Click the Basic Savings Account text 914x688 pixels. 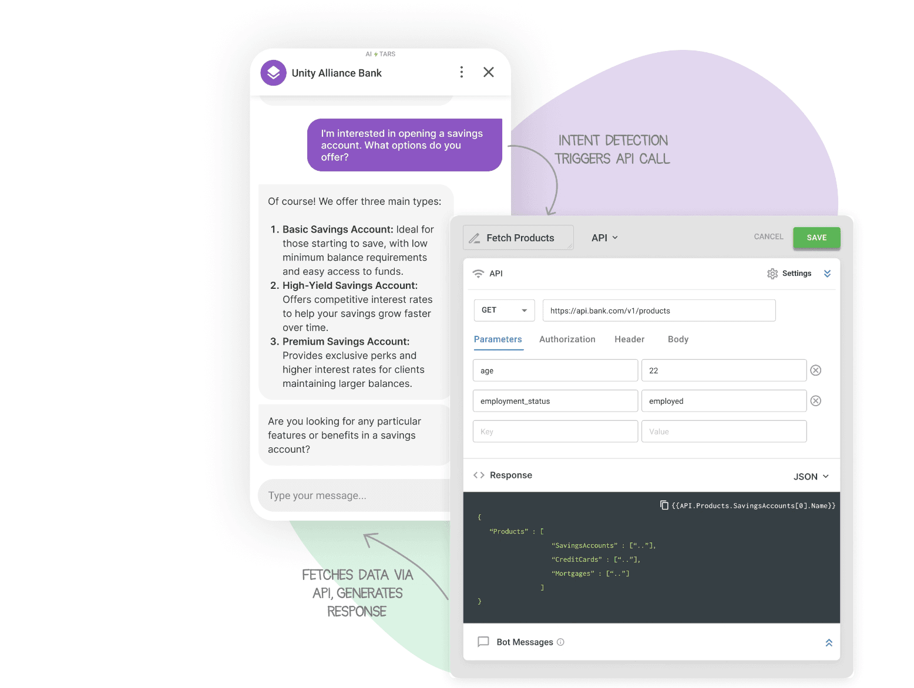[x=338, y=230]
